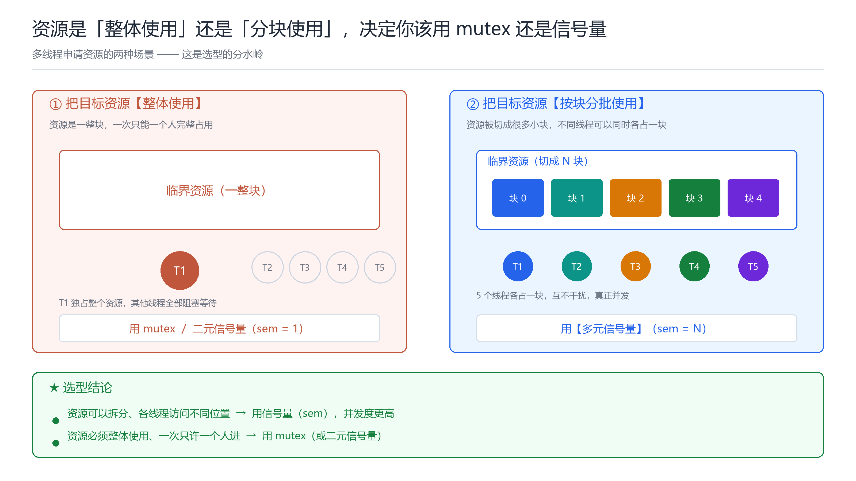Click the red T1 thread circle

[180, 270]
